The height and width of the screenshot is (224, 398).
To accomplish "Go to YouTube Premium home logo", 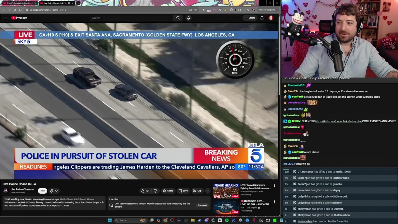I will [19, 18].
